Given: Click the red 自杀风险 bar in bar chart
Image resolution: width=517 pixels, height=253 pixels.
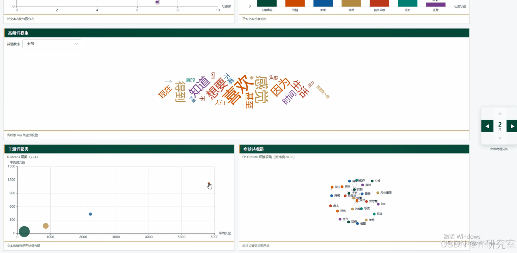Looking at the screenshot, I should 379,3.
